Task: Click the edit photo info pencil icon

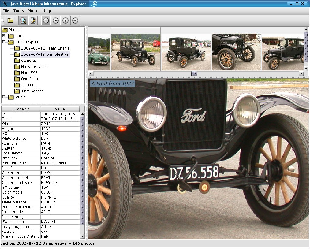Action: [x=33, y=20]
